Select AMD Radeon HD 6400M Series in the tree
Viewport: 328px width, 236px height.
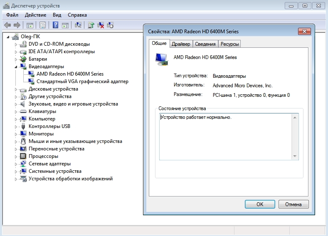[x=70, y=74]
